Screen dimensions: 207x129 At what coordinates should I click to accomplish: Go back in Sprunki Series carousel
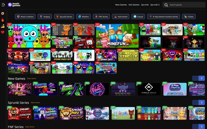(x=195, y=102)
